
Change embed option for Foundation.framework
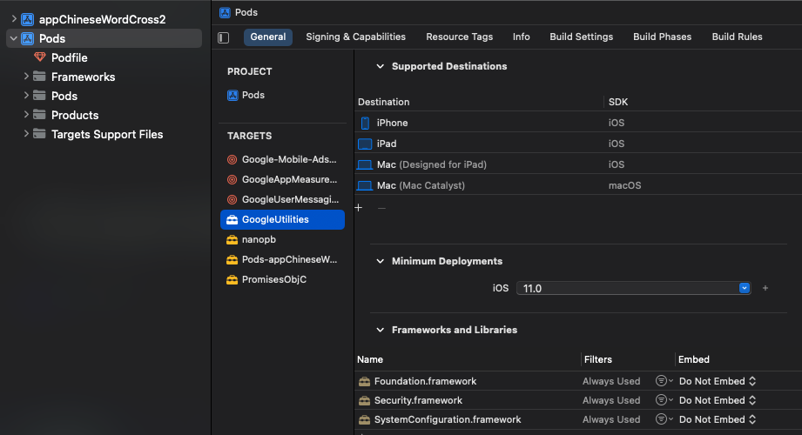click(x=718, y=381)
